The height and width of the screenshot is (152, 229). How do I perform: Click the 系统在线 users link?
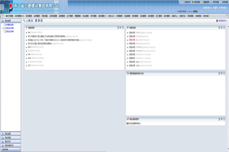223,21
